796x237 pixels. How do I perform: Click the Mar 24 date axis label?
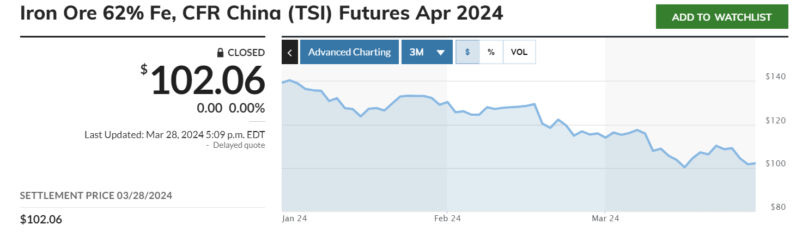(605, 219)
